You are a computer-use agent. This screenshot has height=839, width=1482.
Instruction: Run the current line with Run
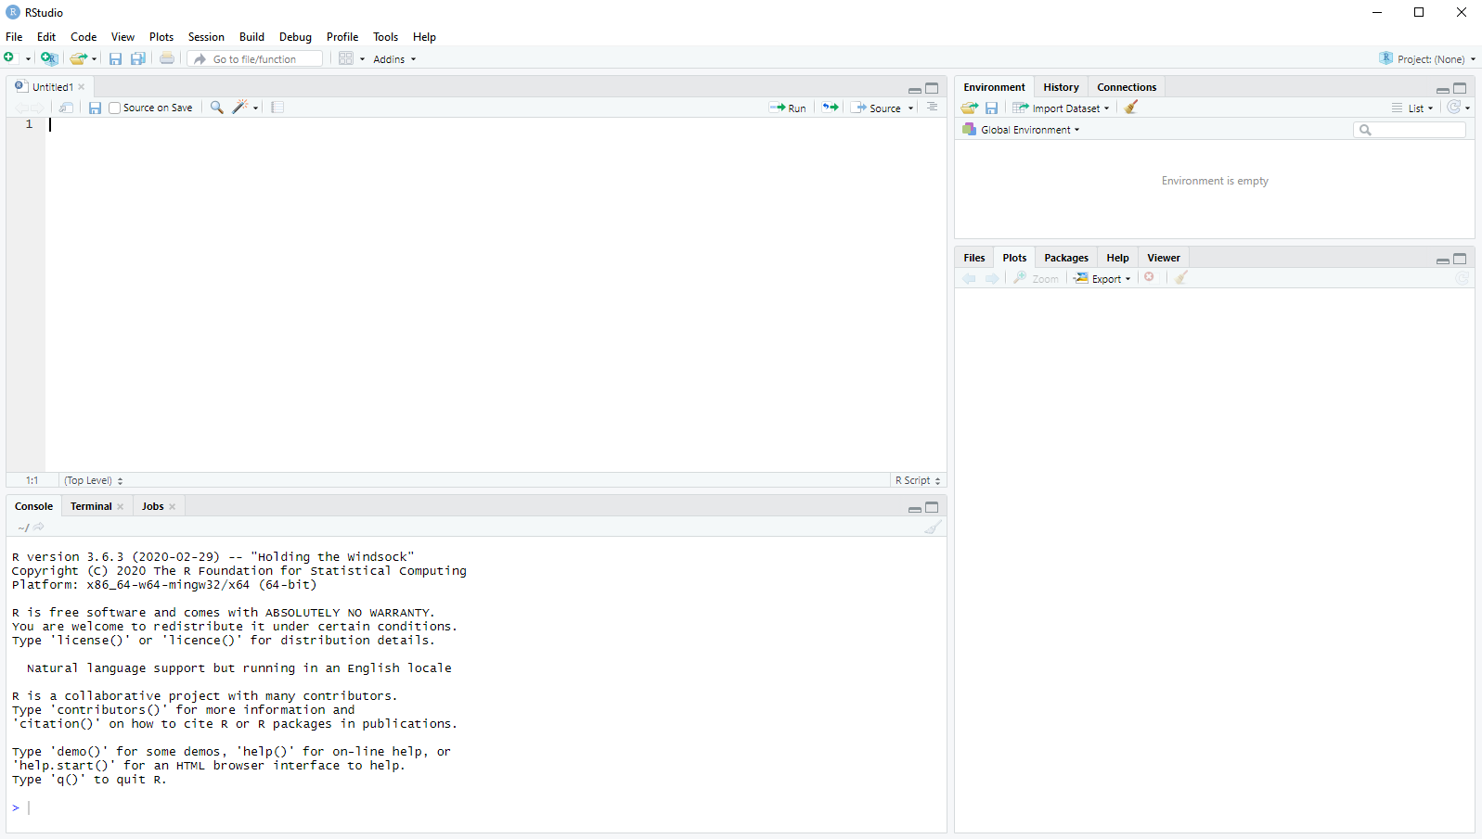[x=788, y=108]
